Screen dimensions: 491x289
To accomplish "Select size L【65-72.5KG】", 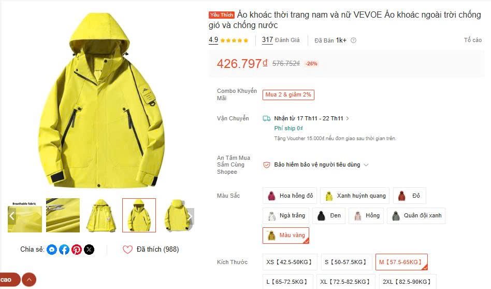I will (x=287, y=281).
